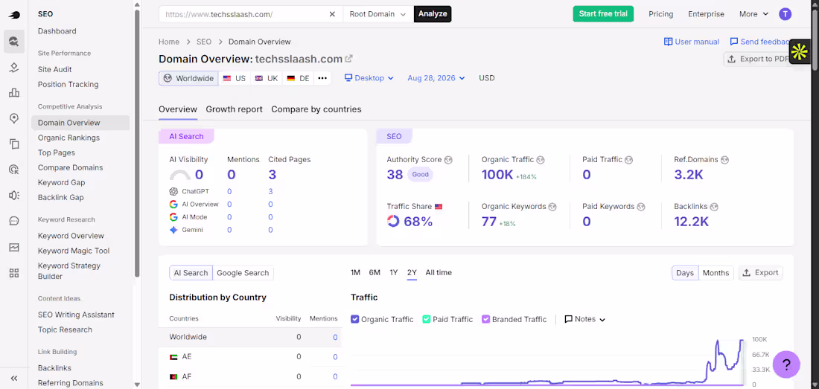Open the help question mark bubble
The width and height of the screenshot is (819, 389).
point(786,364)
